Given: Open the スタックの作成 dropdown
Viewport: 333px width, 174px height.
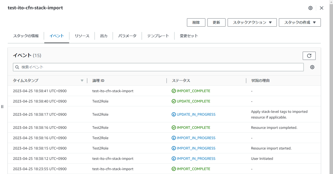Looking at the screenshot, I should tap(300, 22).
